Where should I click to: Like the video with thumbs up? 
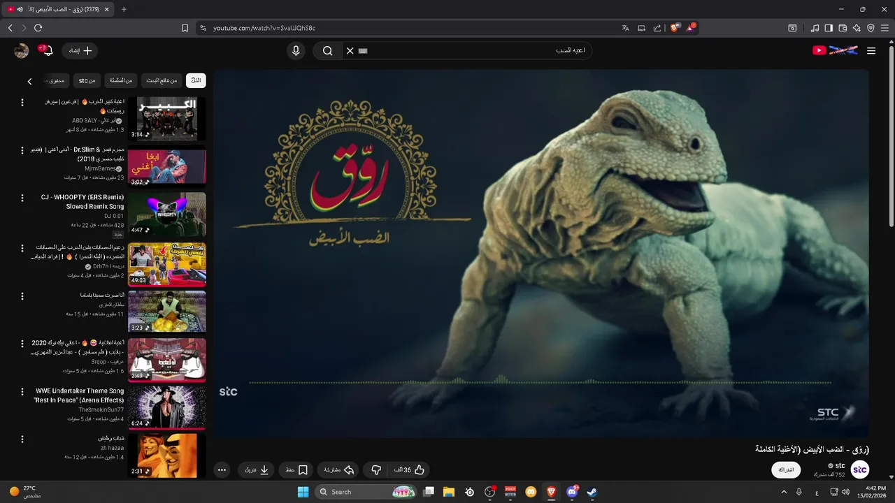(x=410, y=470)
